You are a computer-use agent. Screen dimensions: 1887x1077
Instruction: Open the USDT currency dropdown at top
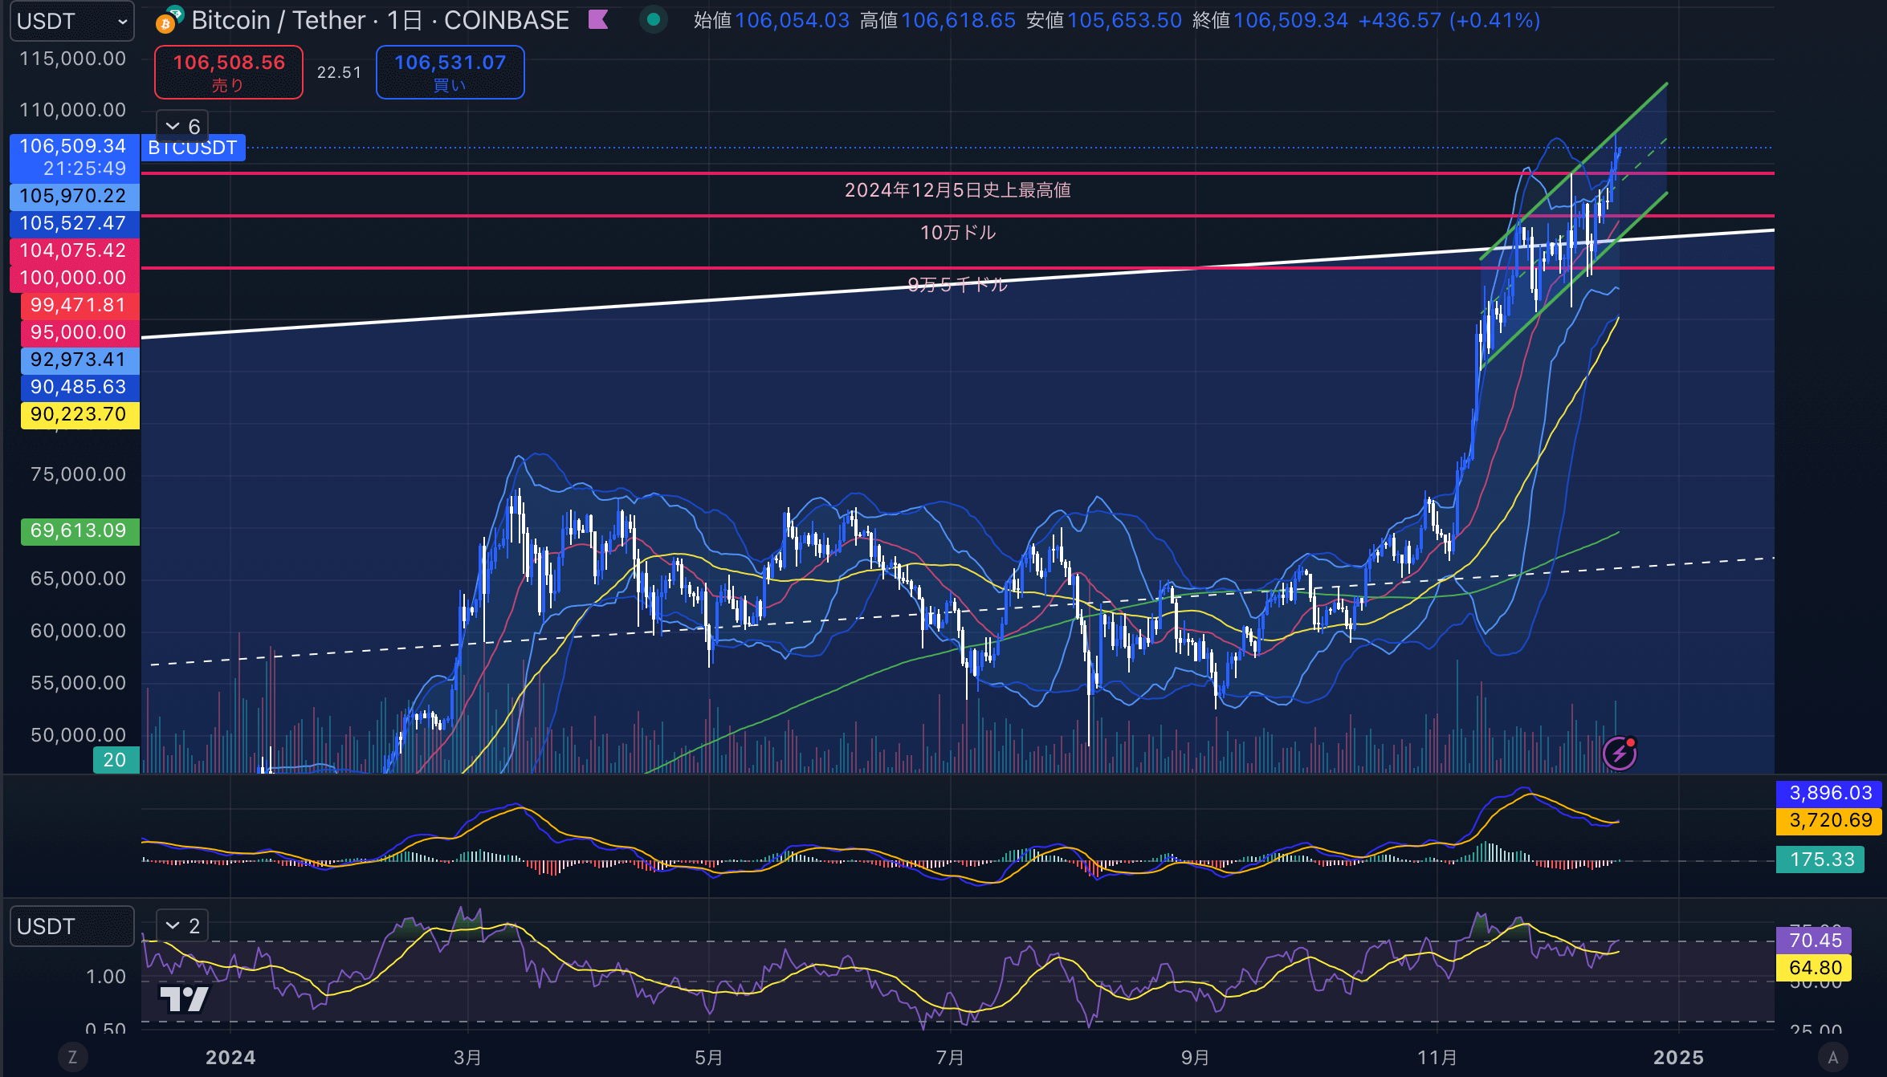[x=71, y=22]
